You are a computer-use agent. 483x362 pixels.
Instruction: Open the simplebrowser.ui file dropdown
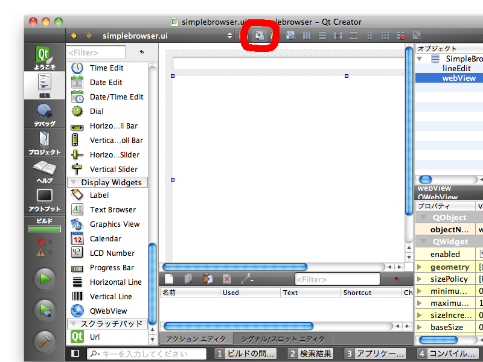(x=229, y=36)
